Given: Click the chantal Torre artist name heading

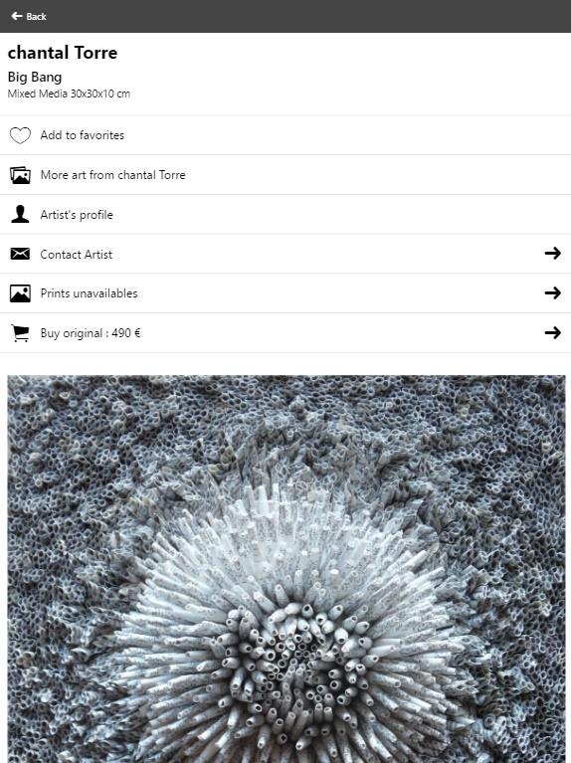Looking at the screenshot, I should tap(63, 53).
